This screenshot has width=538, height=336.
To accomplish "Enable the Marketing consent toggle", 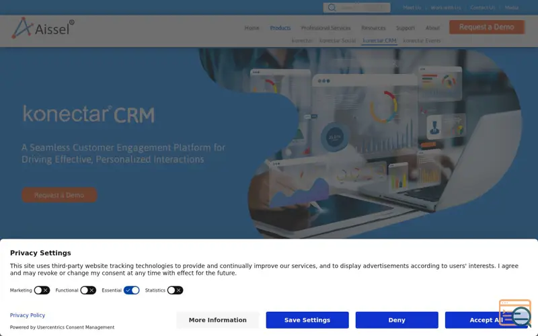I will click(42, 290).
